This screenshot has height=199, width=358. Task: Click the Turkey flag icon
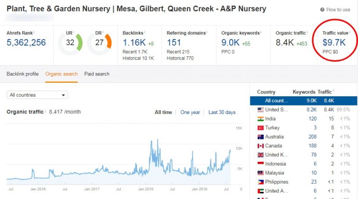point(261,128)
